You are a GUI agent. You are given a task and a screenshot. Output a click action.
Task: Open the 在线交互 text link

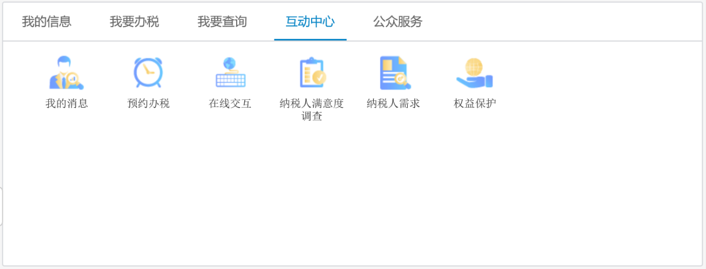230,104
